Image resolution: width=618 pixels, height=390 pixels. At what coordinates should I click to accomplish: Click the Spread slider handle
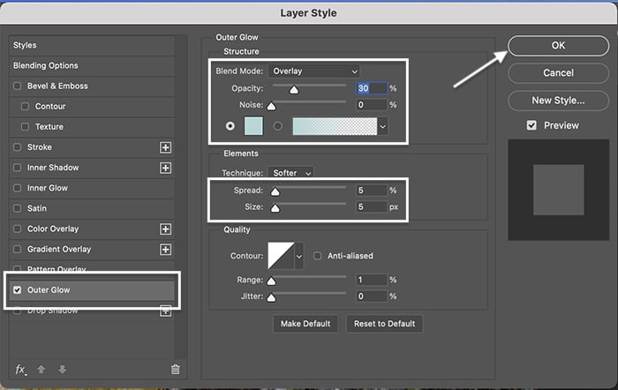(x=275, y=191)
